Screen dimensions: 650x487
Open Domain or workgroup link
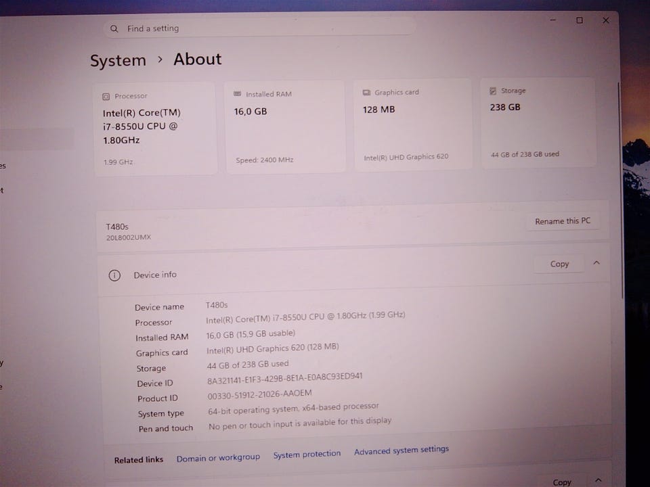coord(218,458)
